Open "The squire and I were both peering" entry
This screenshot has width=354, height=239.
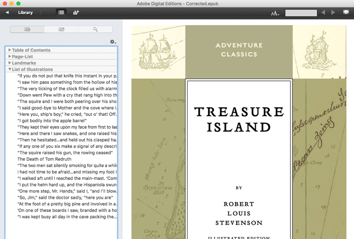pyautogui.click(x=67, y=102)
